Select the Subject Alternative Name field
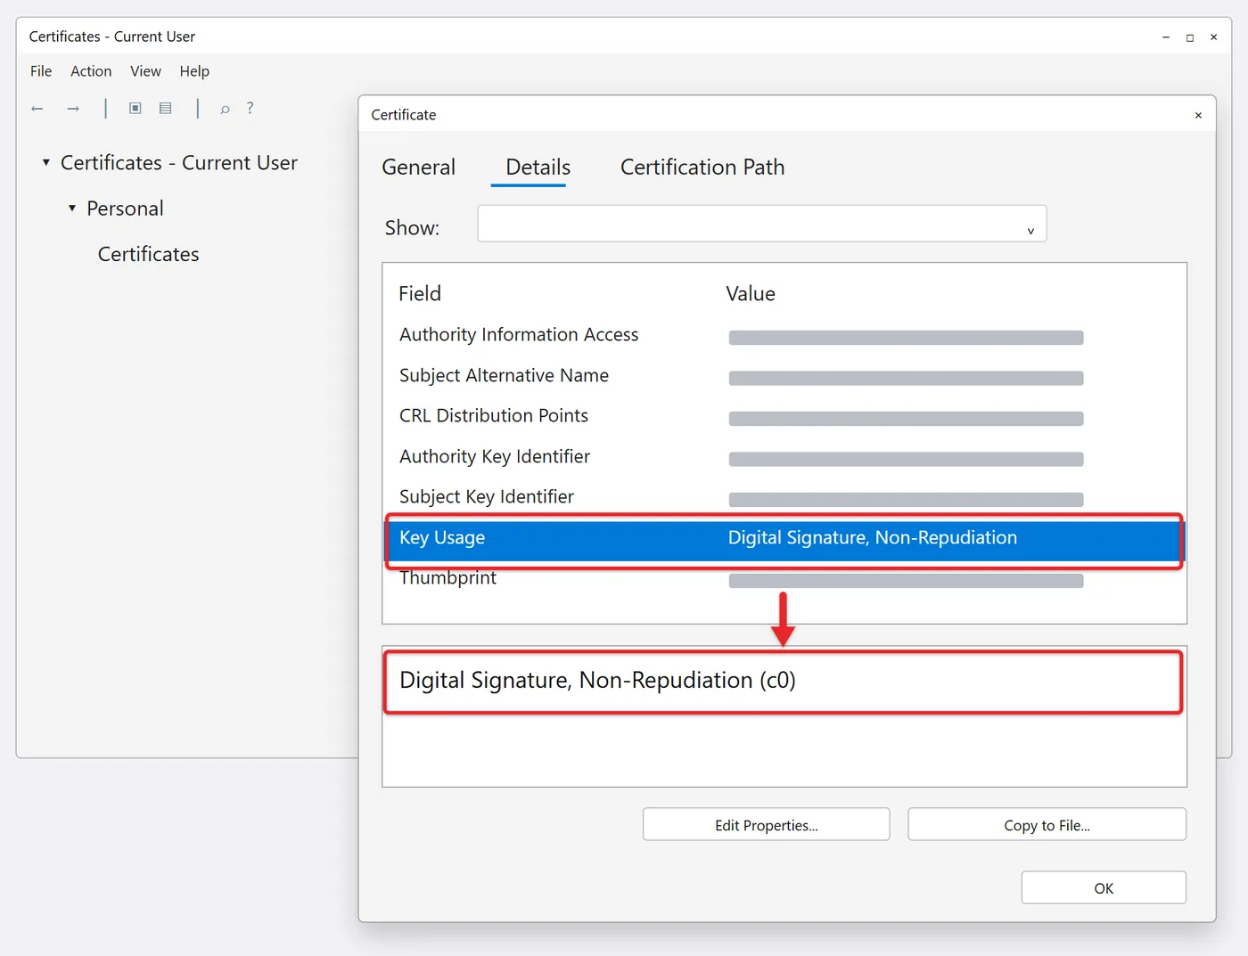The width and height of the screenshot is (1248, 956). point(504,376)
